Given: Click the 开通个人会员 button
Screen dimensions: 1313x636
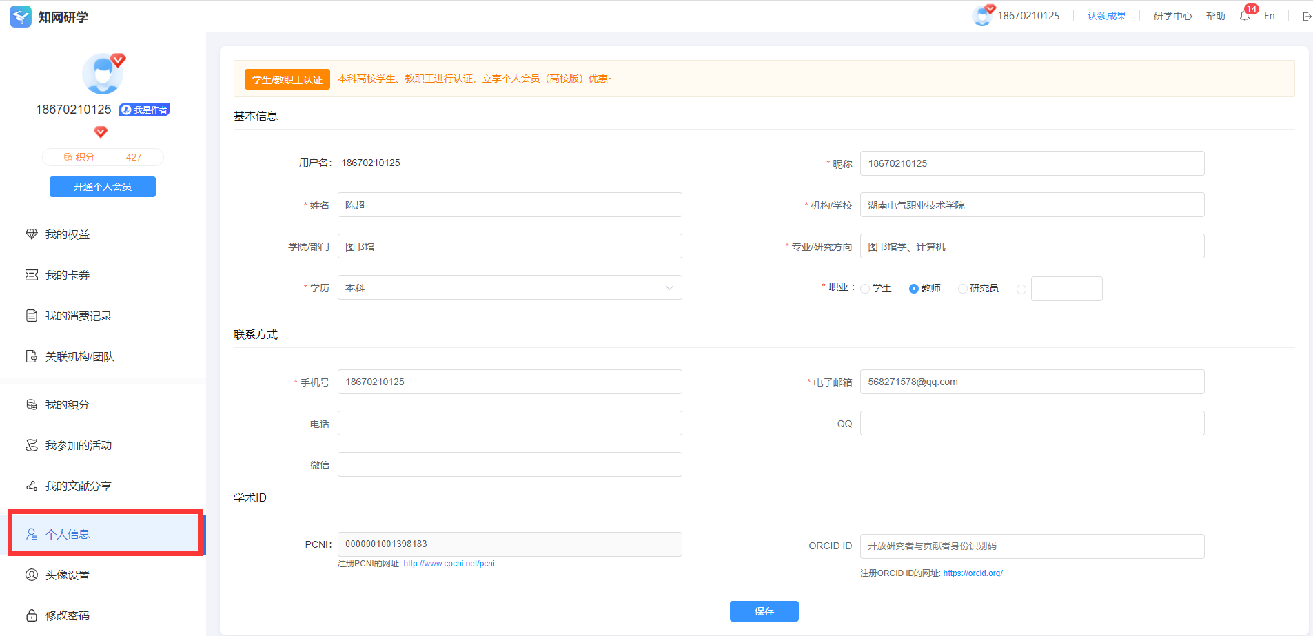Looking at the screenshot, I should click(103, 187).
